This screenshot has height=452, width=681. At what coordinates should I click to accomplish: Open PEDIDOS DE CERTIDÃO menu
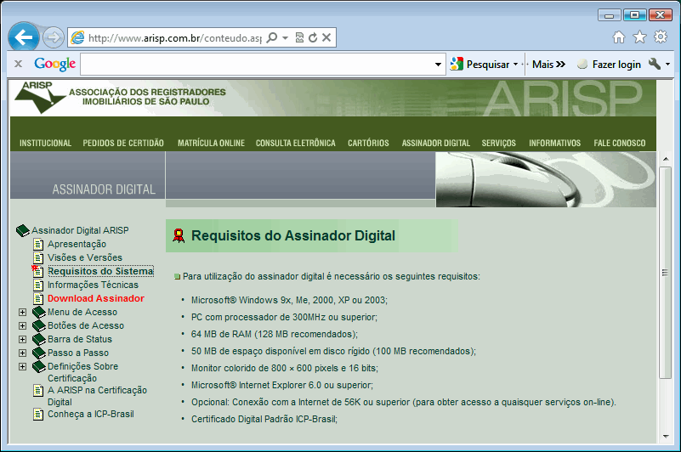point(123,143)
